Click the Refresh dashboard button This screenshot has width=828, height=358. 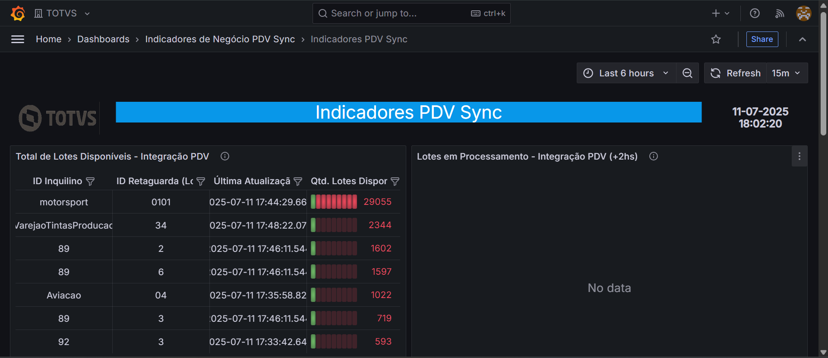pos(736,73)
